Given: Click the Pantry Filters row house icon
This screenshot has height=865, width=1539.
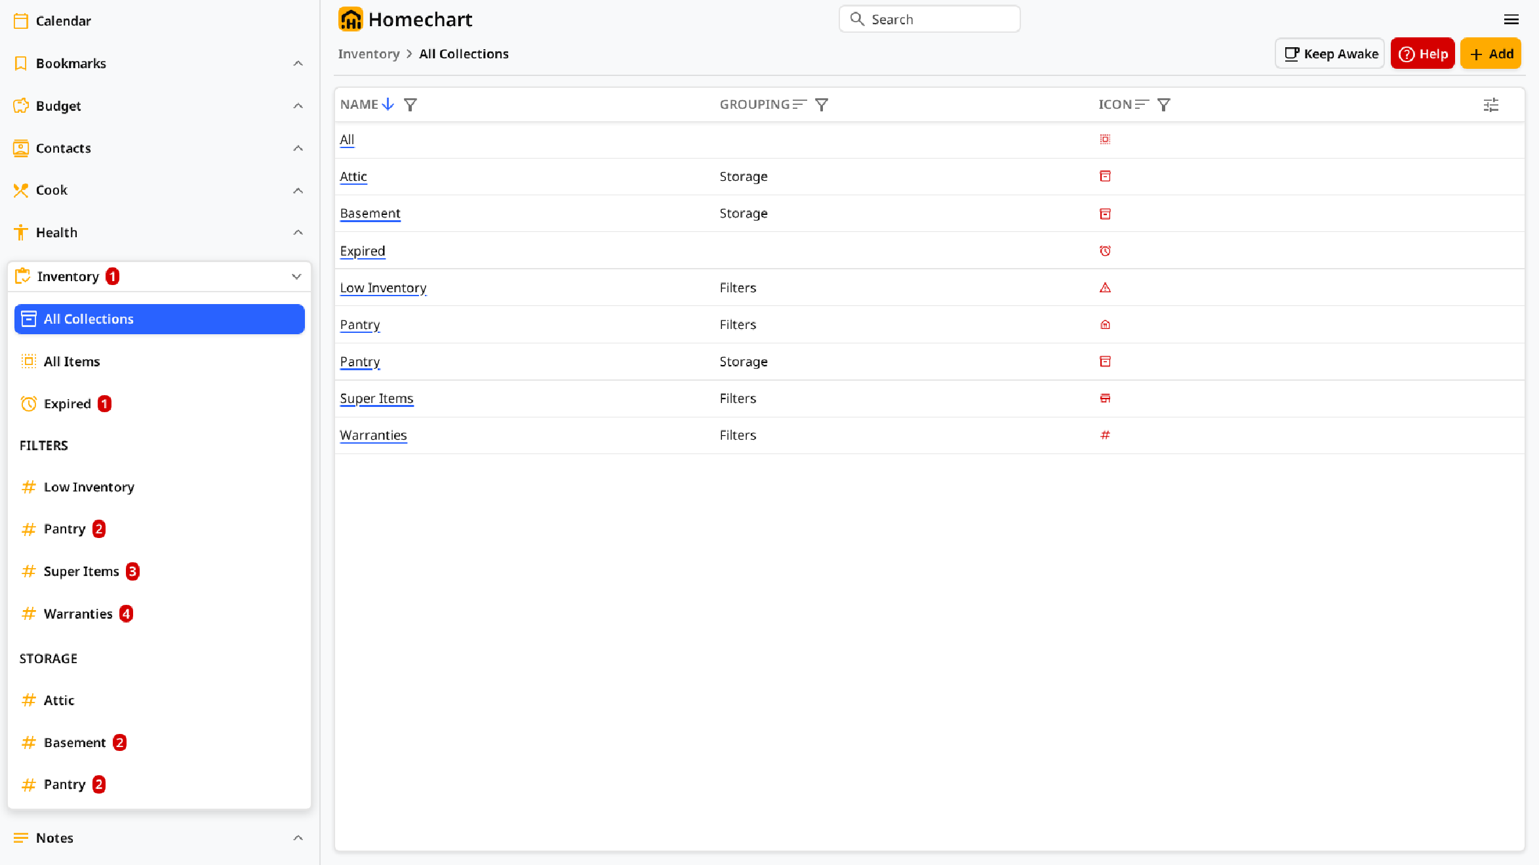Looking at the screenshot, I should point(1105,325).
